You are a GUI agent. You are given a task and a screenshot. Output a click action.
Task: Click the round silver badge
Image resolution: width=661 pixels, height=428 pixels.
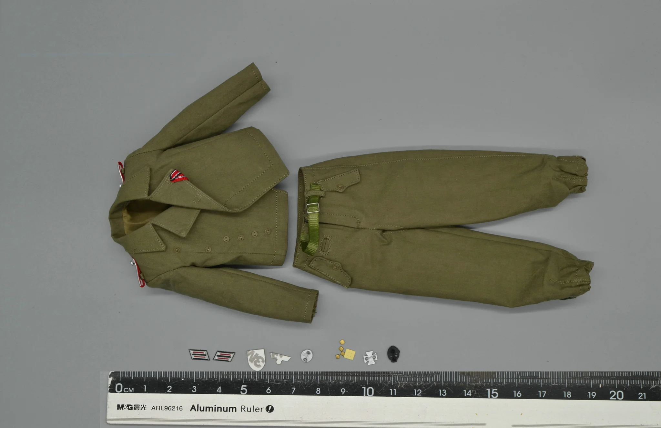coord(306,356)
